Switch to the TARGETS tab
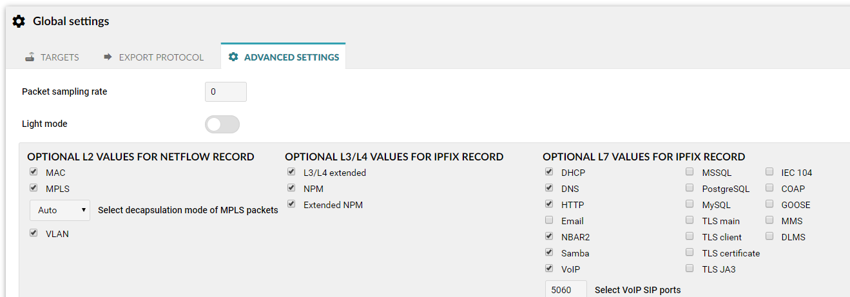 52,57
